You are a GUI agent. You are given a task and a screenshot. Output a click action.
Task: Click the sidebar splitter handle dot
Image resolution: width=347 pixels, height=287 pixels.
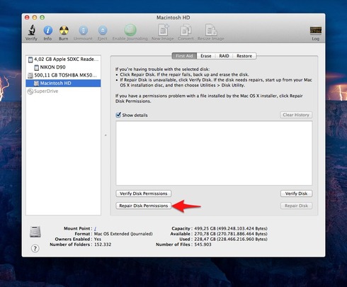(x=106, y=135)
